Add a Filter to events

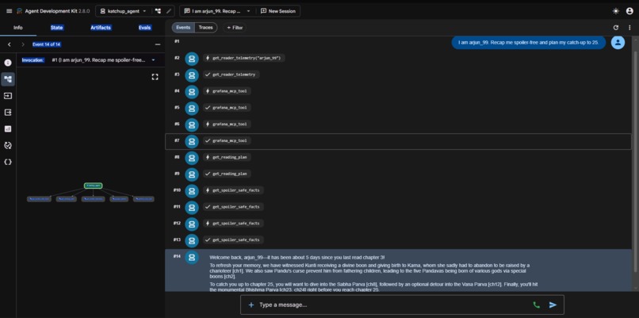[235, 28]
